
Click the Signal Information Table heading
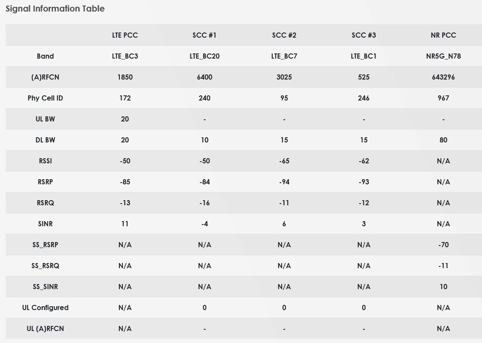55,9
